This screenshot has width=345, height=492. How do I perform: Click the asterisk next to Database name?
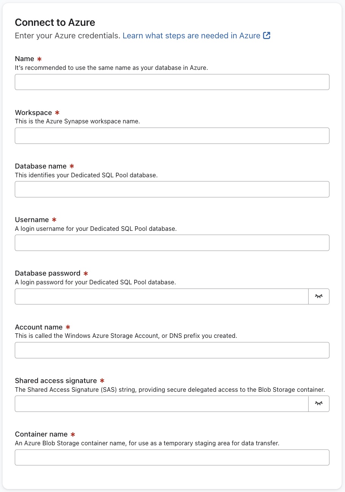[71, 166]
